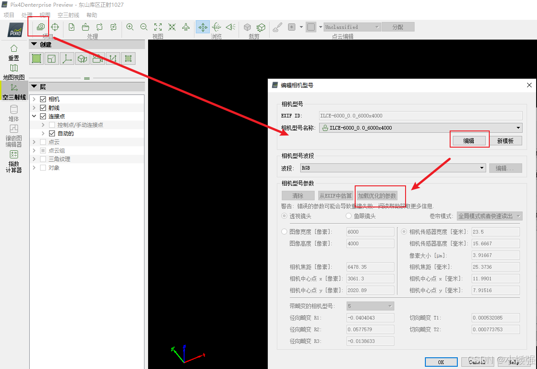Create a new volume object
Viewport: 537px width, 369px height.
click(x=82, y=58)
